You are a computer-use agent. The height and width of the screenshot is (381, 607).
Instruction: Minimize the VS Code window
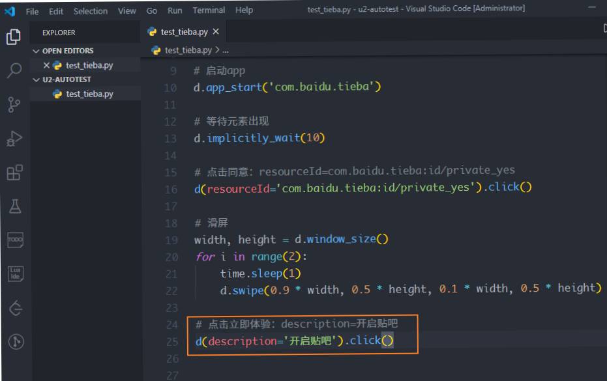(x=592, y=7)
